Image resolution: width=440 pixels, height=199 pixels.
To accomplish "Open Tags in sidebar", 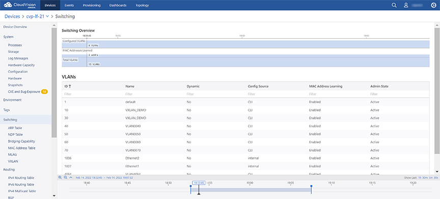I will (7, 110).
